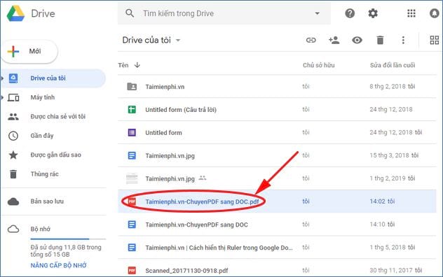Select Taimienphi.vn-ChuyenPDF sang DOC document name
Screen dimensions: 443x277
coord(197,225)
